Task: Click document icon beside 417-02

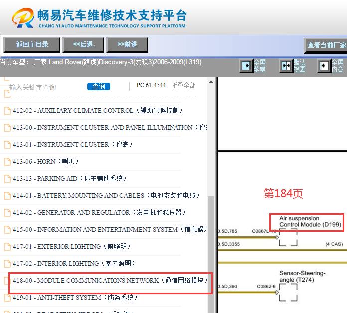Action: (x=7, y=264)
